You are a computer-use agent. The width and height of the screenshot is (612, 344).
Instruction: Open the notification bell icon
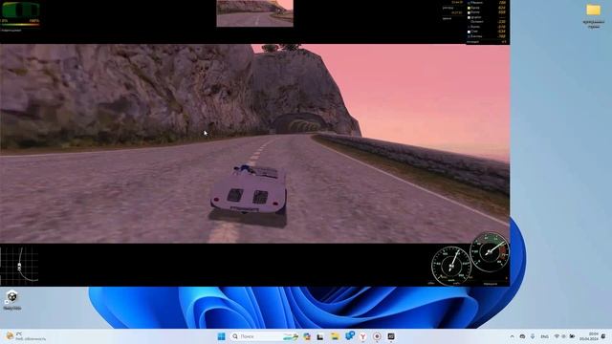(603, 336)
